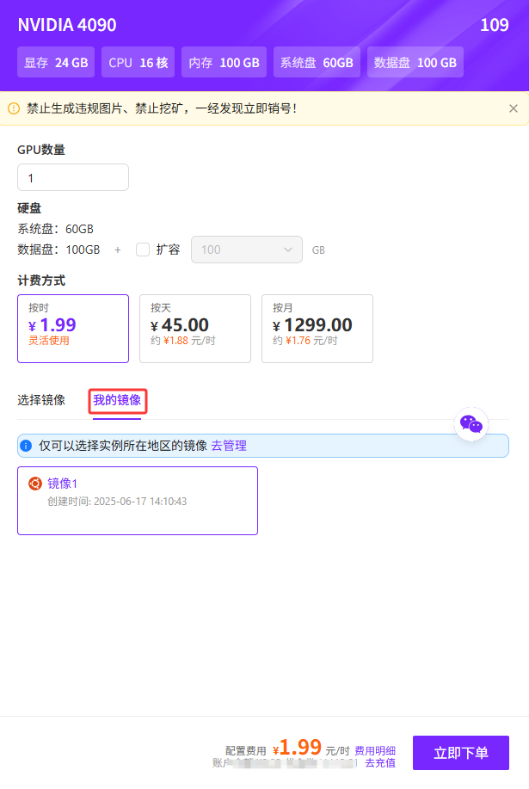Click the 显存 24 GB spec tag
529x789 pixels.
point(57,63)
